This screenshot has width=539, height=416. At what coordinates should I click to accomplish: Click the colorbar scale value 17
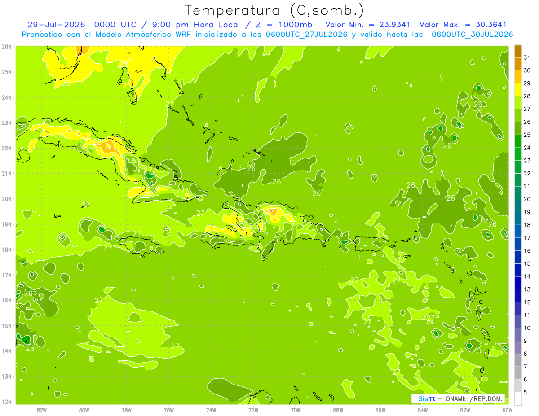coord(527,237)
